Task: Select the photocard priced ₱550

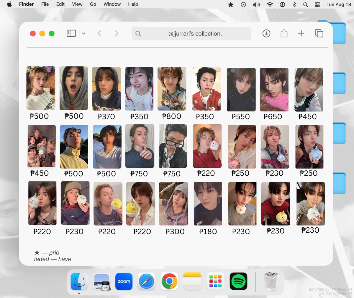Action: (241, 90)
